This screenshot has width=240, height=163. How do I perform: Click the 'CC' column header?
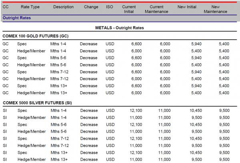(6, 7)
